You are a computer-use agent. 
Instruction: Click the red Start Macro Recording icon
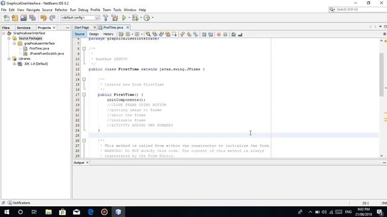click(219, 34)
